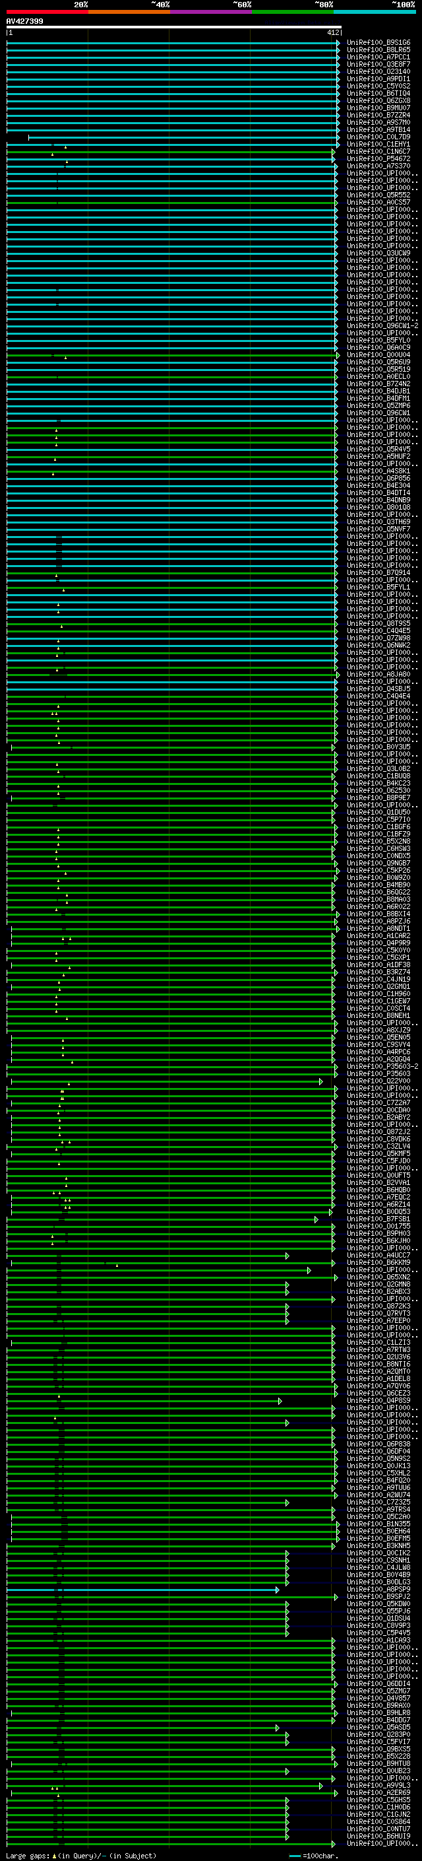The width and height of the screenshot is (422, 1861).
Task: Select hit UniRef100_A9S7M0
Action: coord(378,122)
